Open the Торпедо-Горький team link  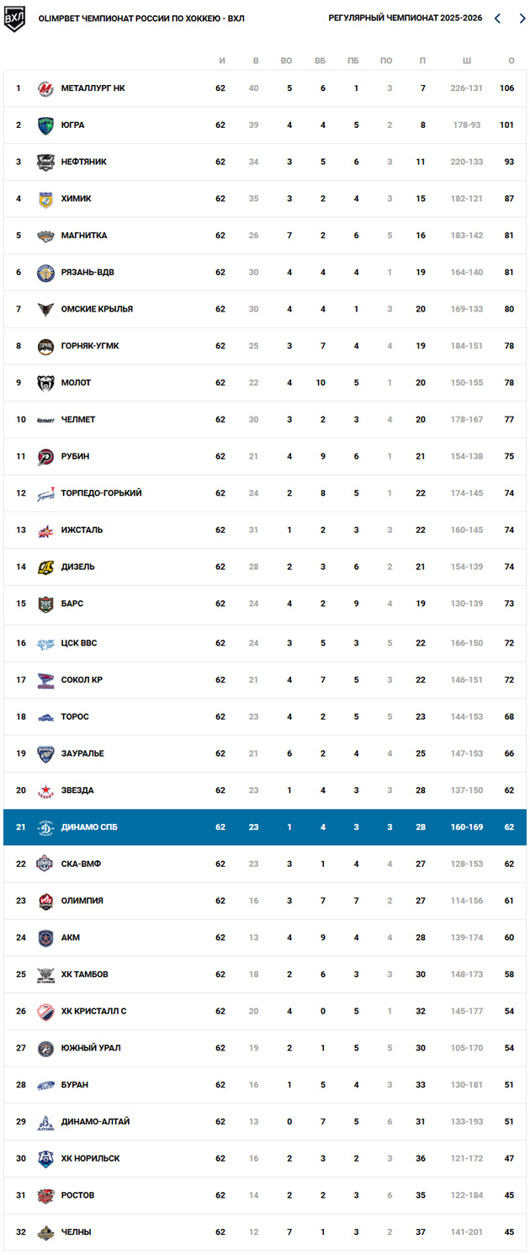point(101,493)
